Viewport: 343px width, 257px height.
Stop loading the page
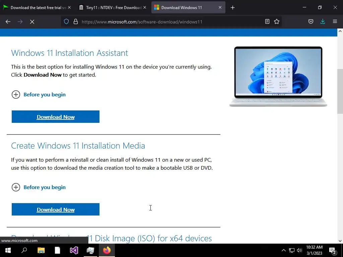(32, 22)
